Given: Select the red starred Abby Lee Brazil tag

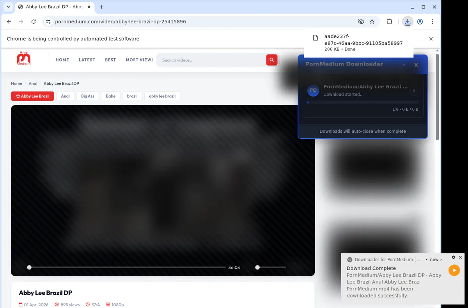Looking at the screenshot, I should click(x=32, y=96).
